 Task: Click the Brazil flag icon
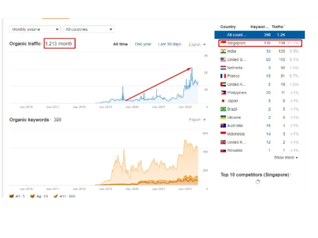pyautogui.click(x=223, y=109)
